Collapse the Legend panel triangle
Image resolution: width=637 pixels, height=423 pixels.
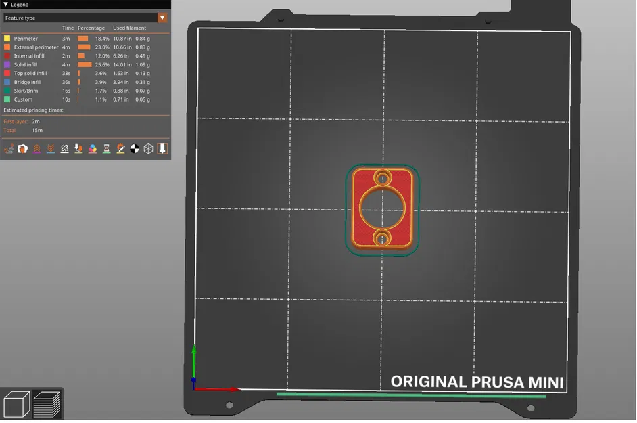[x=5, y=5]
